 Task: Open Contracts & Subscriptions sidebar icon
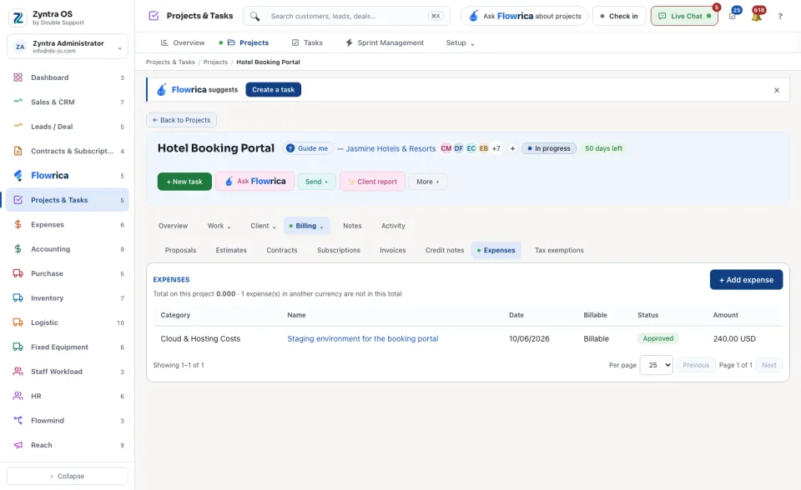click(18, 151)
